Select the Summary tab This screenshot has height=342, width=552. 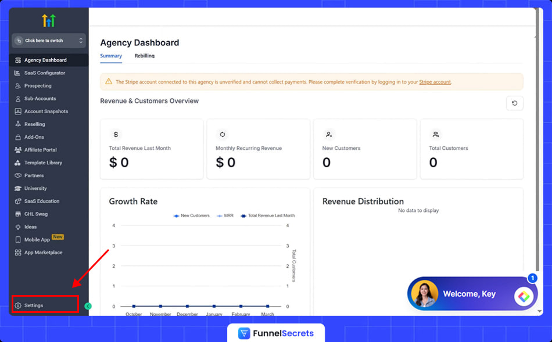click(x=111, y=56)
